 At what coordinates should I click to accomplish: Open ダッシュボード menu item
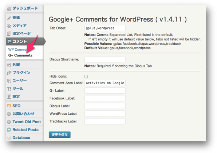tap(25, 8)
